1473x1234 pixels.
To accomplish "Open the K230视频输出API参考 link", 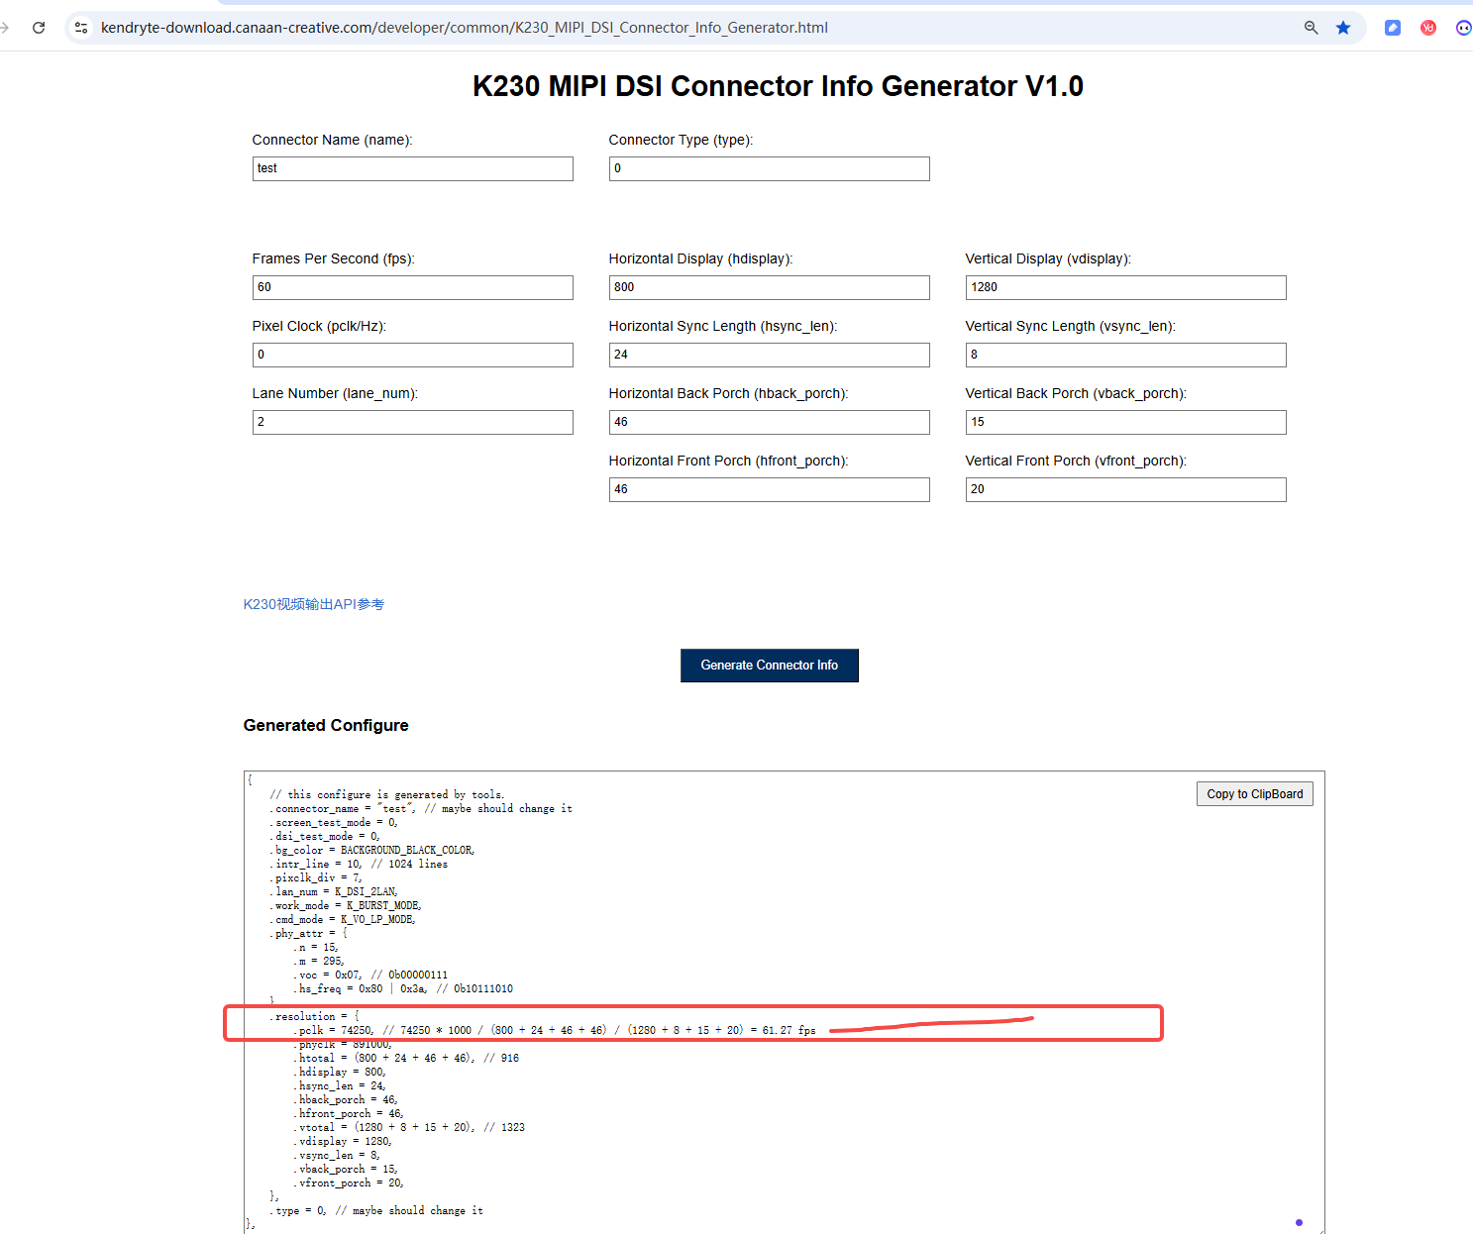I will (x=314, y=604).
